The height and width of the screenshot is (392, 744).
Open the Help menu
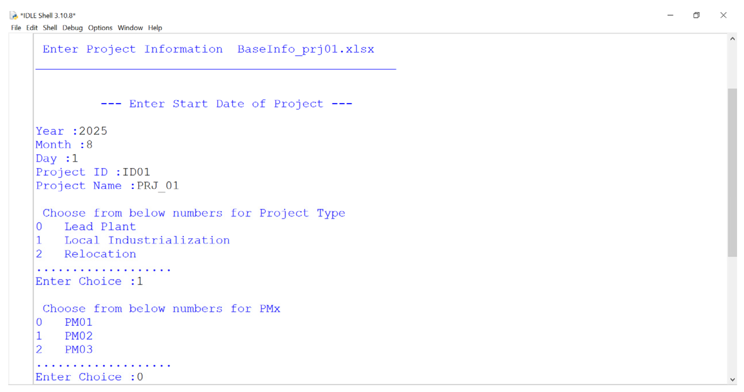pos(155,28)
